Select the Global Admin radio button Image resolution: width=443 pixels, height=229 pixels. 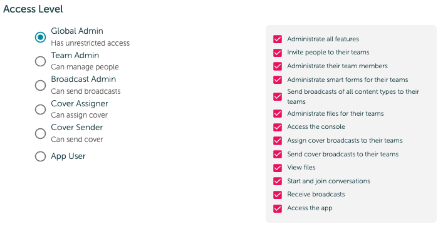click(x=40, y=37)
